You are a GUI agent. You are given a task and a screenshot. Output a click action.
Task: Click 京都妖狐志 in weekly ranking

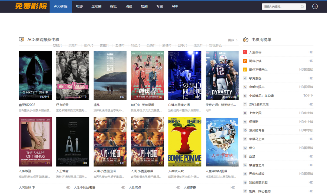[256, 87]
